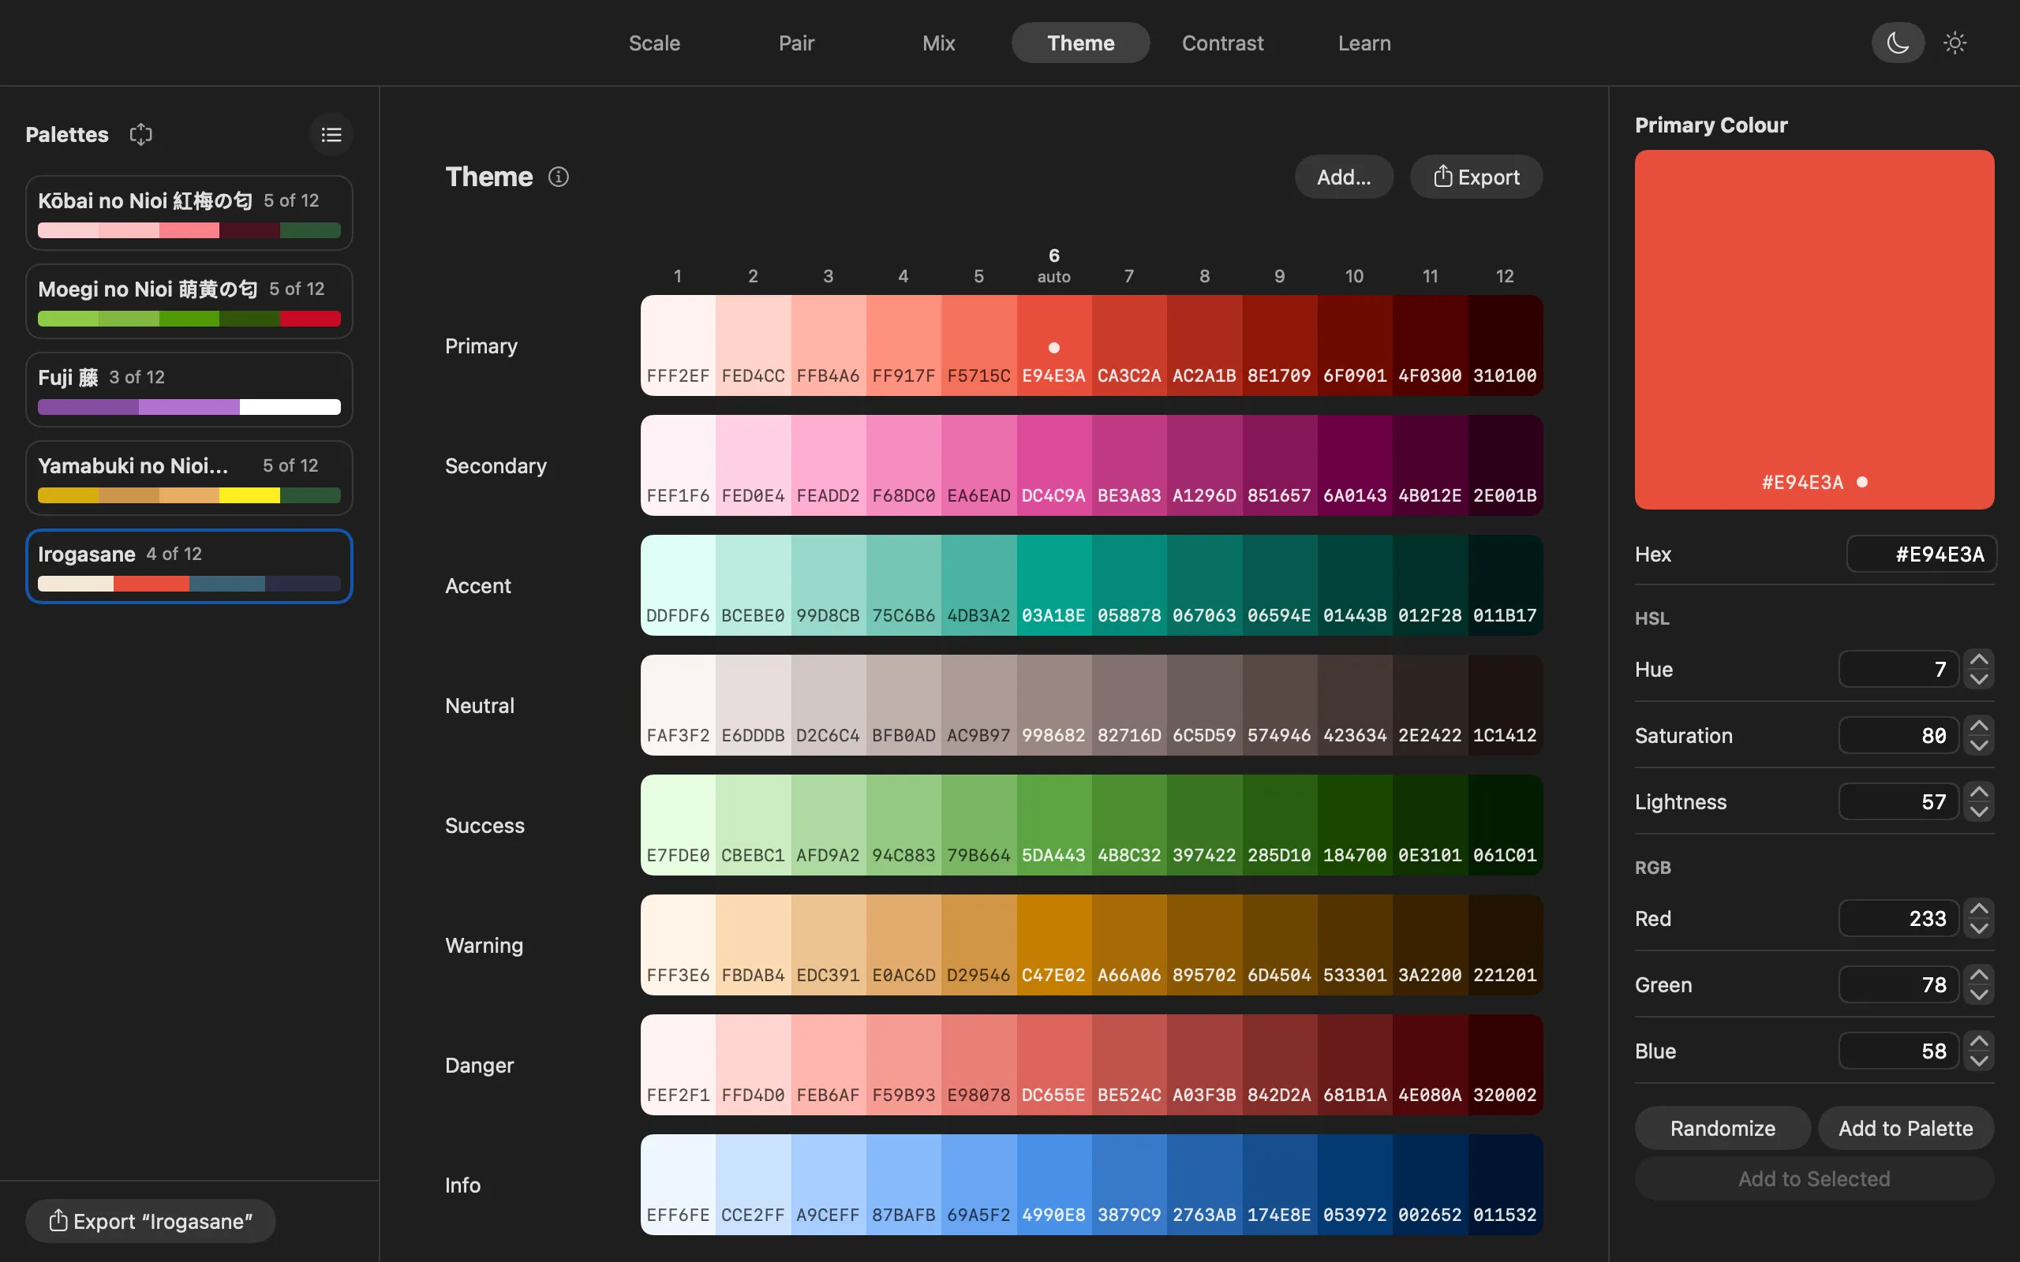Image resolution: width=2020 pixels, height=1262 pixels.
Task: Switch to dark mode moon icon
Action: [1897, 43]
